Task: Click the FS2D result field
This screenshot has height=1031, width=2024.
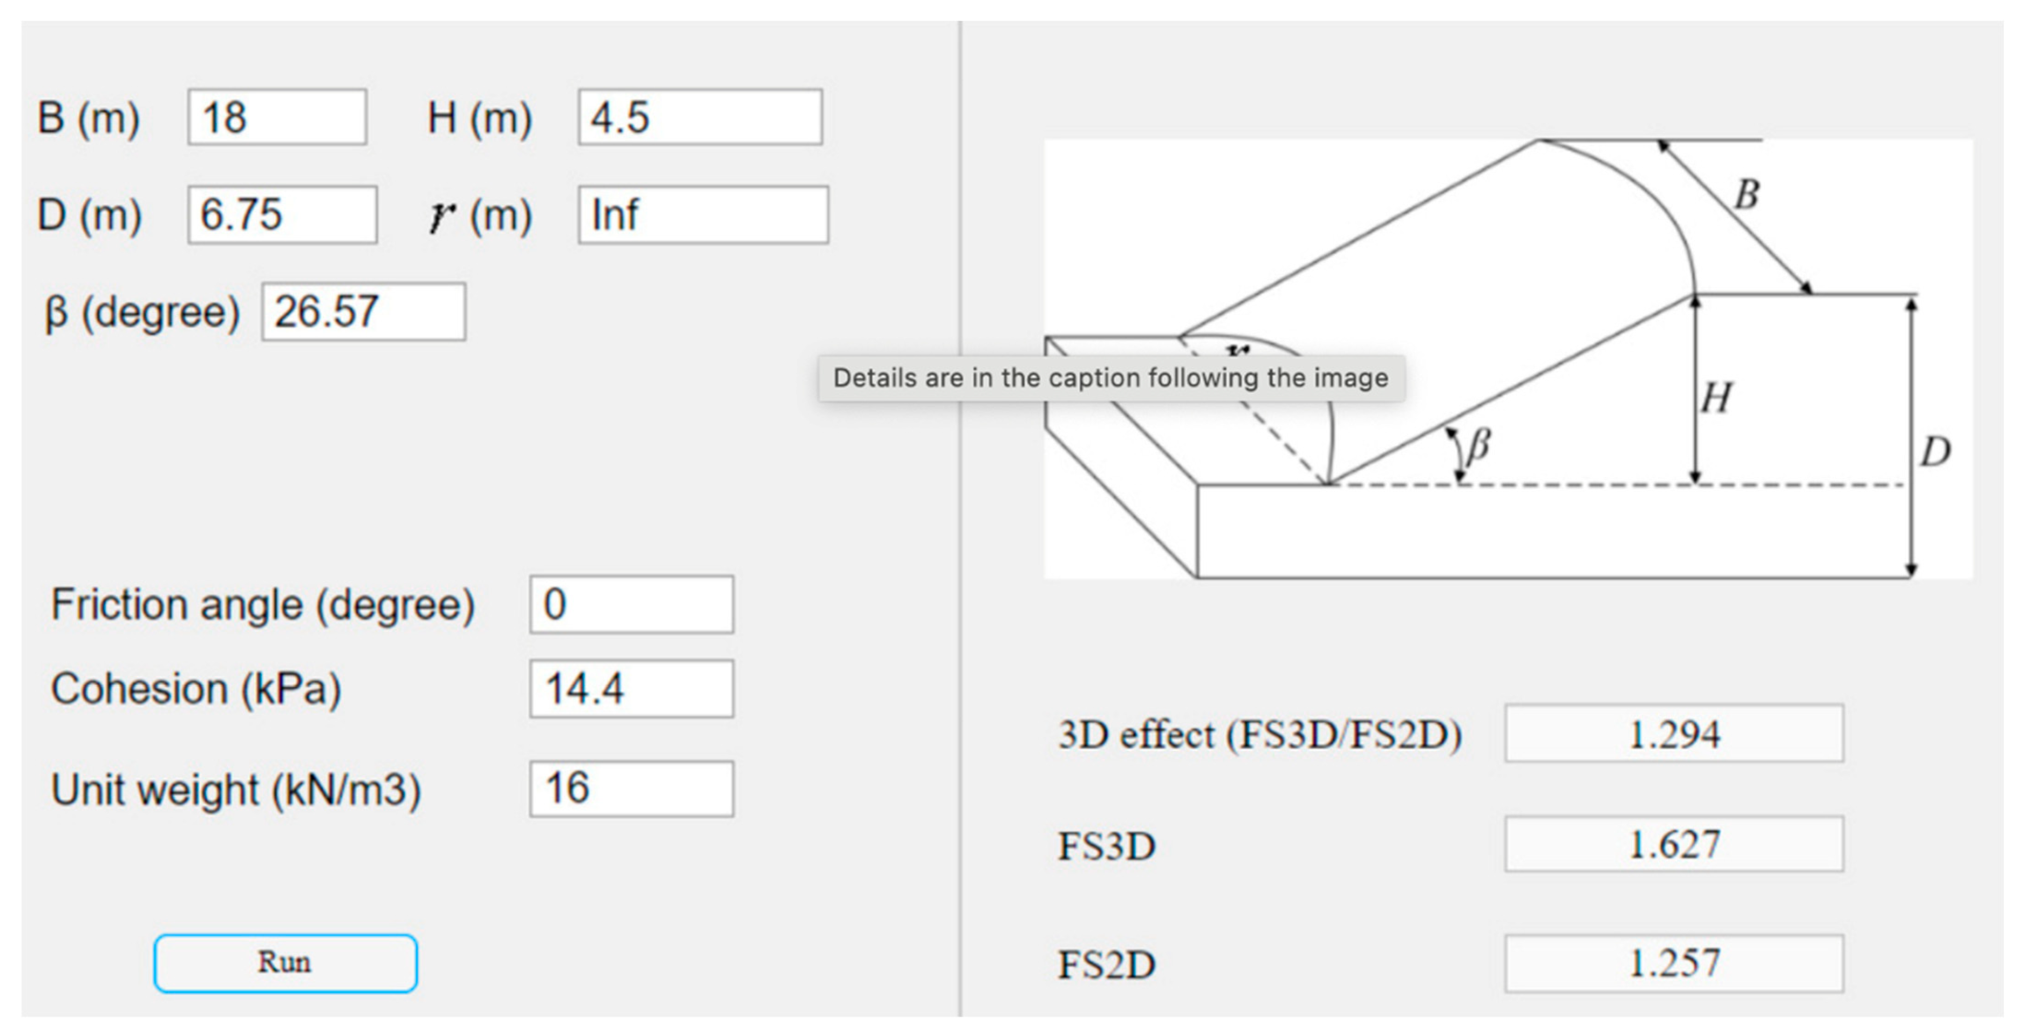Action: tap(1674, 963)
